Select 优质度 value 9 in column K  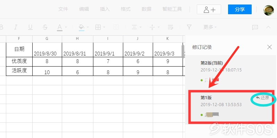[x=168, y=62]
